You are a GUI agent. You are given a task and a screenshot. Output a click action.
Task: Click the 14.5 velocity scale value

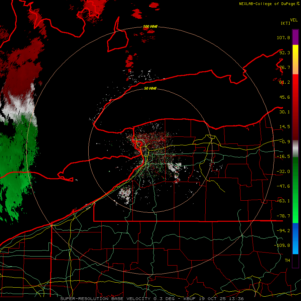[285, 127]
